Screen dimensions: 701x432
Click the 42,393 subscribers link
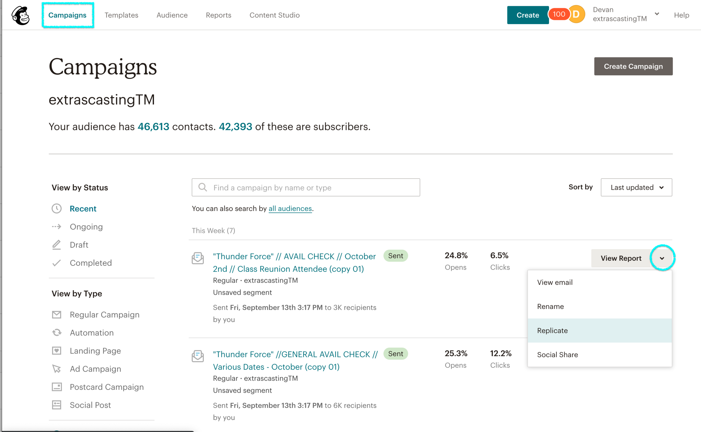235,127
